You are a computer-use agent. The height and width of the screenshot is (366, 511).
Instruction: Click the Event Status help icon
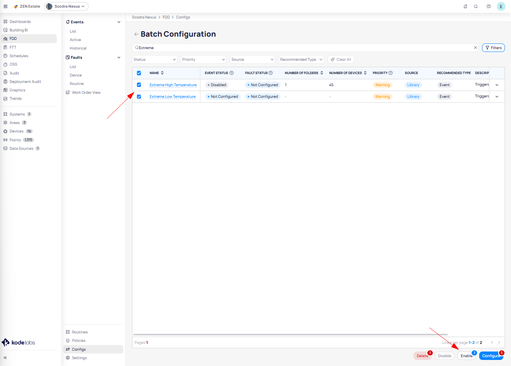232,73
